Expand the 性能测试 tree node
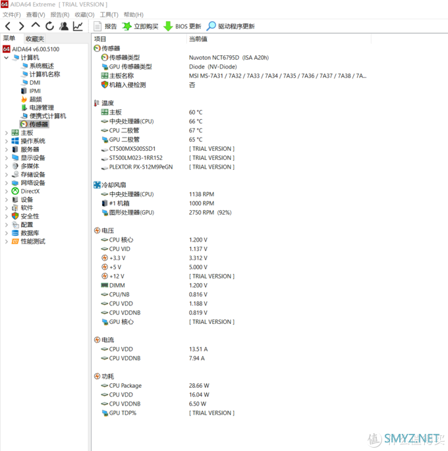Viewport: 448px width, 451px height. [x=7, y=242]
